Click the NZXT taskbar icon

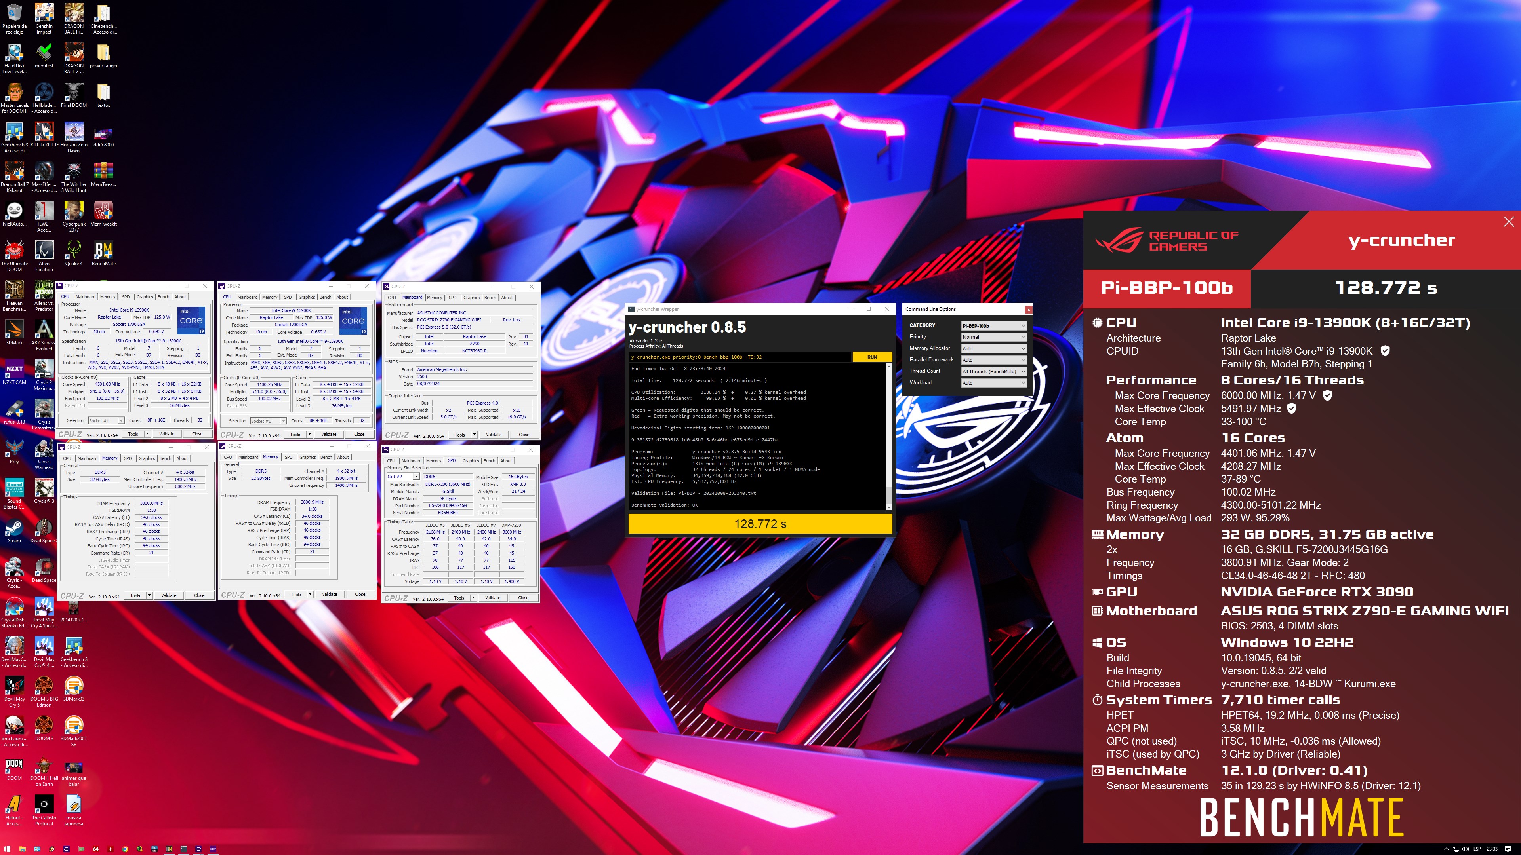213,849
